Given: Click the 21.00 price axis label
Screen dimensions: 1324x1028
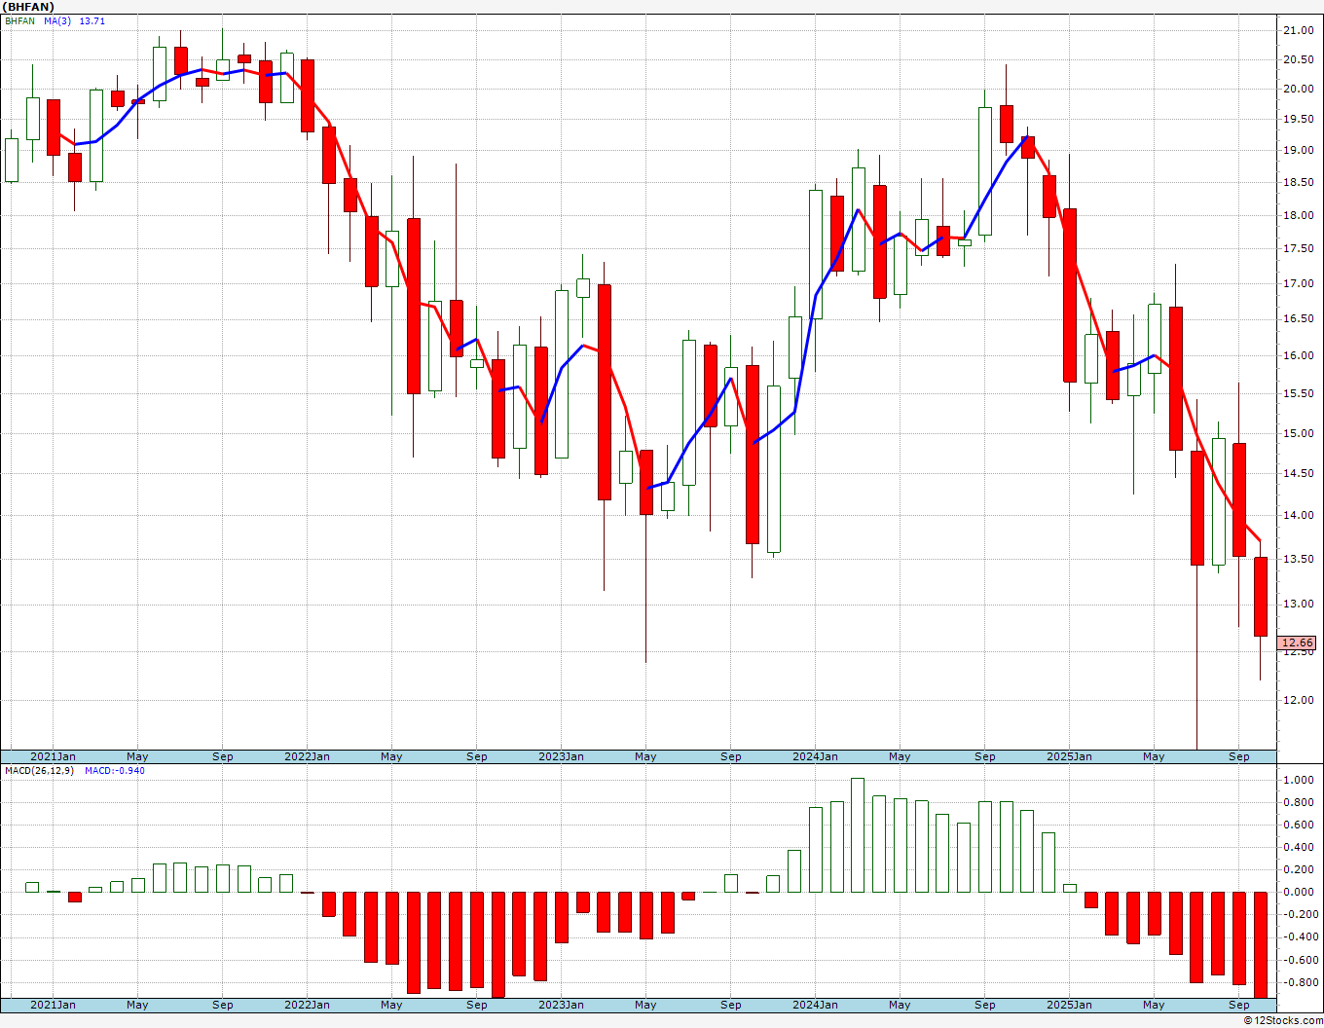Looking at the screenshot, I should 1298,31.
